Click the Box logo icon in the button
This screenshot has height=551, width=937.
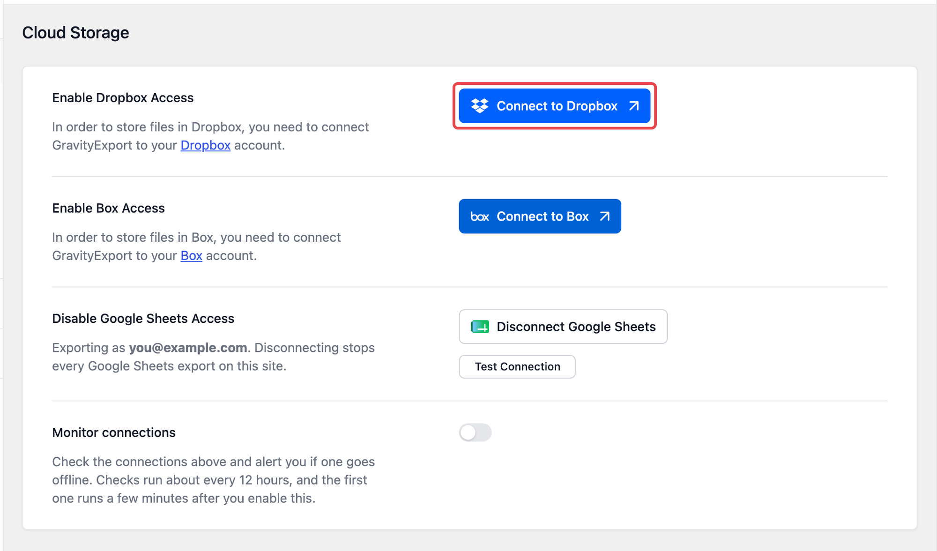[480, 216]
